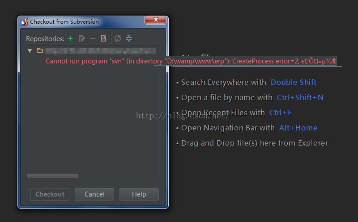Remove repository with the minus icon
Viewport: 358px width, 222px height.
tap(93, 38)
